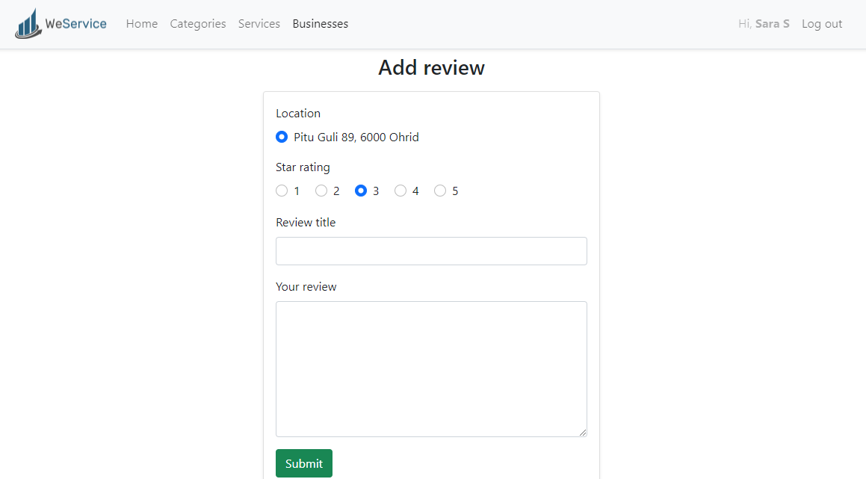
Task: Navigate to the Businesses page
Action: (x=320, y=24)
